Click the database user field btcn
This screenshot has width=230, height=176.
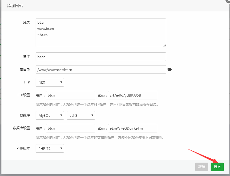tap(71, 128)
